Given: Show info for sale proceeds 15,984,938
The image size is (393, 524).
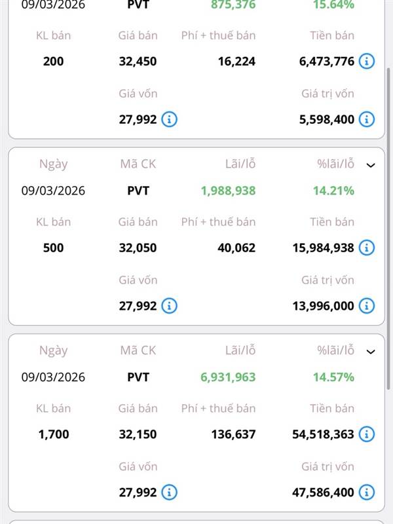Looking at the screenshot, I should pyautogui.click(x=367, y=248).
